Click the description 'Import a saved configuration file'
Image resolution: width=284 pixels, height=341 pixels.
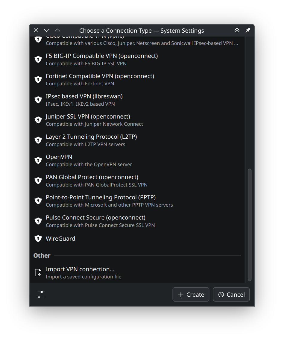pos(83,277)
